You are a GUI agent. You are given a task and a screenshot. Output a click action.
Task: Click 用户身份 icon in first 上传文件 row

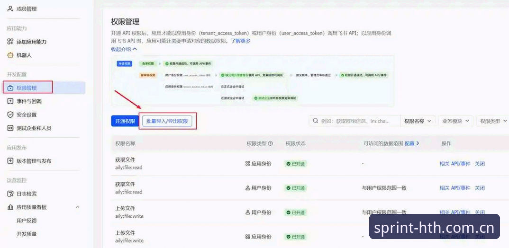pyautogui.click(x=248, y=213)
